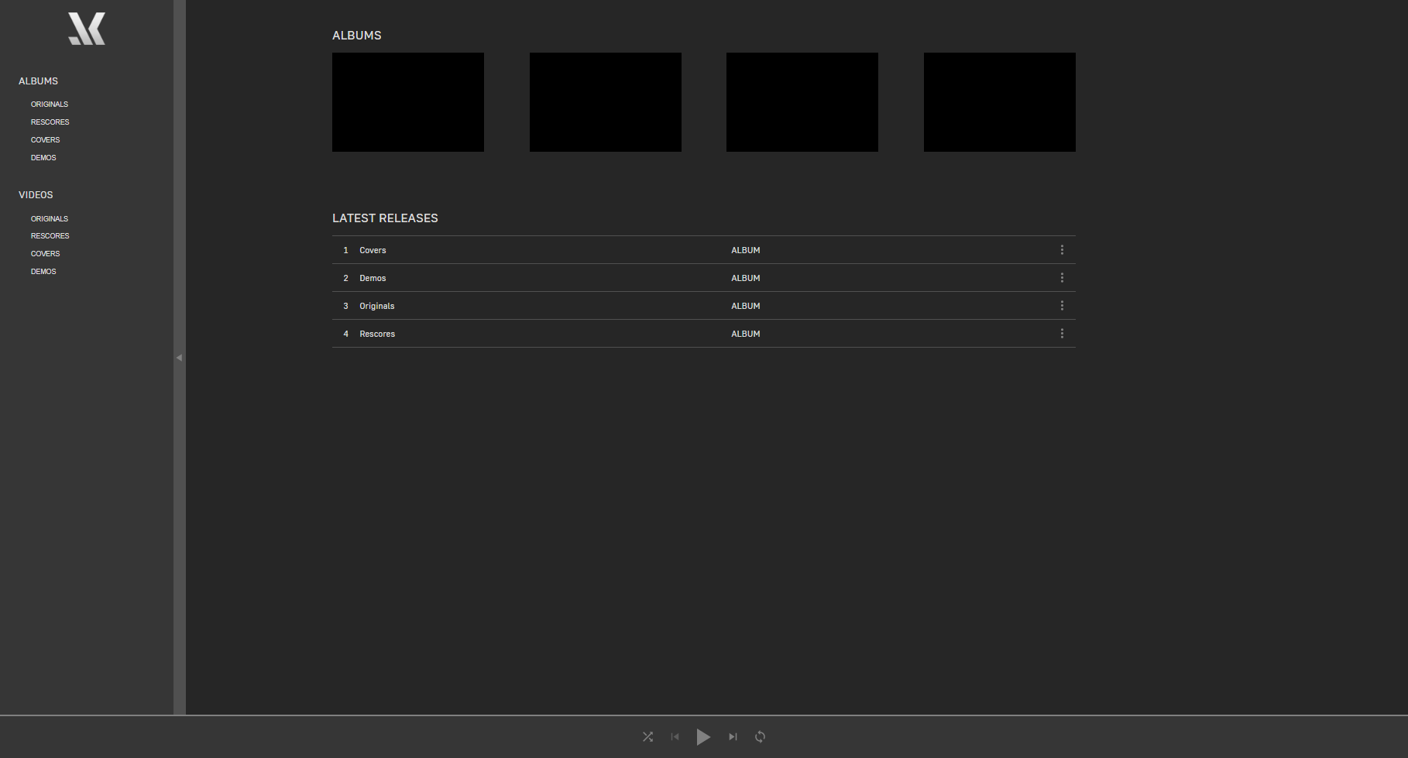Viewport: 1408px width, 758px height.
Task: Toggle repeat mode
Action: point(761,737)
